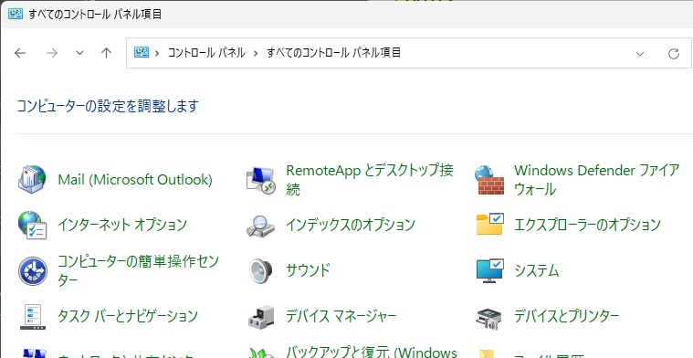This screenshot has height=358, width=693.
Task: Go forward with the right arrow button
Action: (52, 54)
